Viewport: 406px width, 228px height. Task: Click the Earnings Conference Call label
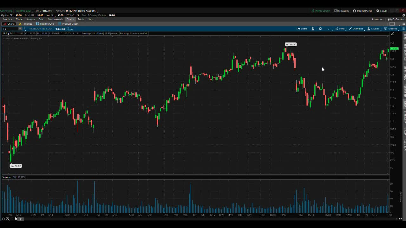tap(134, 33)
